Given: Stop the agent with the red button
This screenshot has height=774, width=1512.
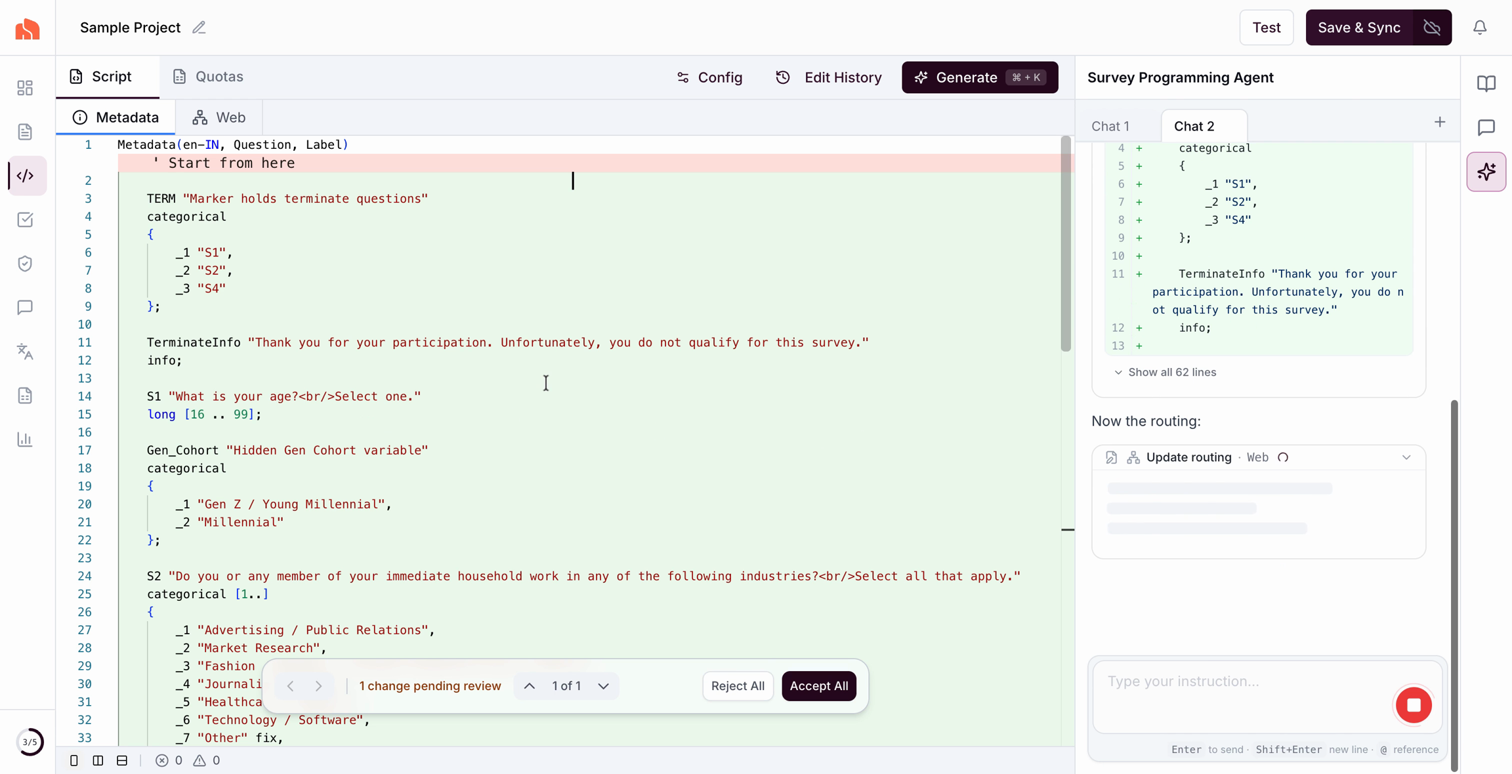Looking at the screenshot, I should point(1414,705).
